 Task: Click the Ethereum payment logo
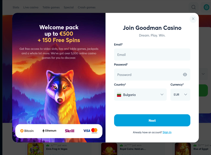pos(49,131)
